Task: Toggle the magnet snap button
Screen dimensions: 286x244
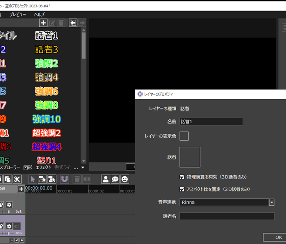Action: (x=65, y=179)
